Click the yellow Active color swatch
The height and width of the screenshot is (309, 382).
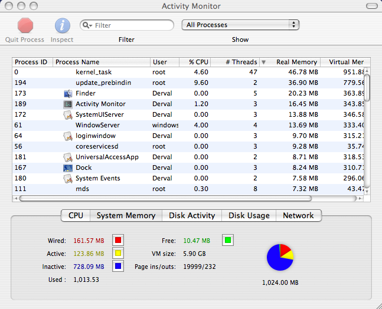118,254
